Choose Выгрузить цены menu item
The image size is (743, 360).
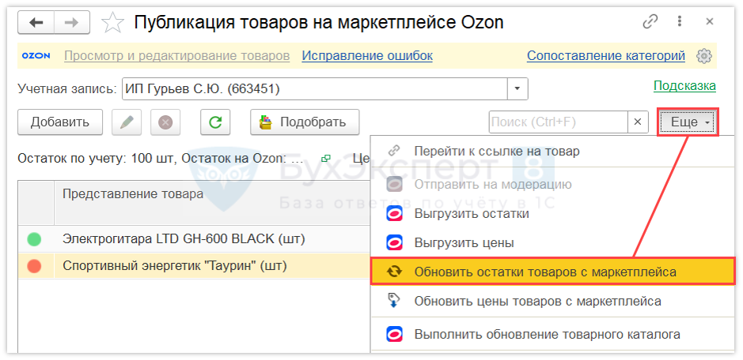pyautogui.click(x=552, y=243)
